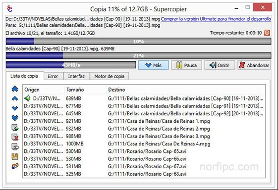This screenshot has height=190, width=278.
Task: Adjust the 43MB/s speed limit bar
Action: point(71,65)
